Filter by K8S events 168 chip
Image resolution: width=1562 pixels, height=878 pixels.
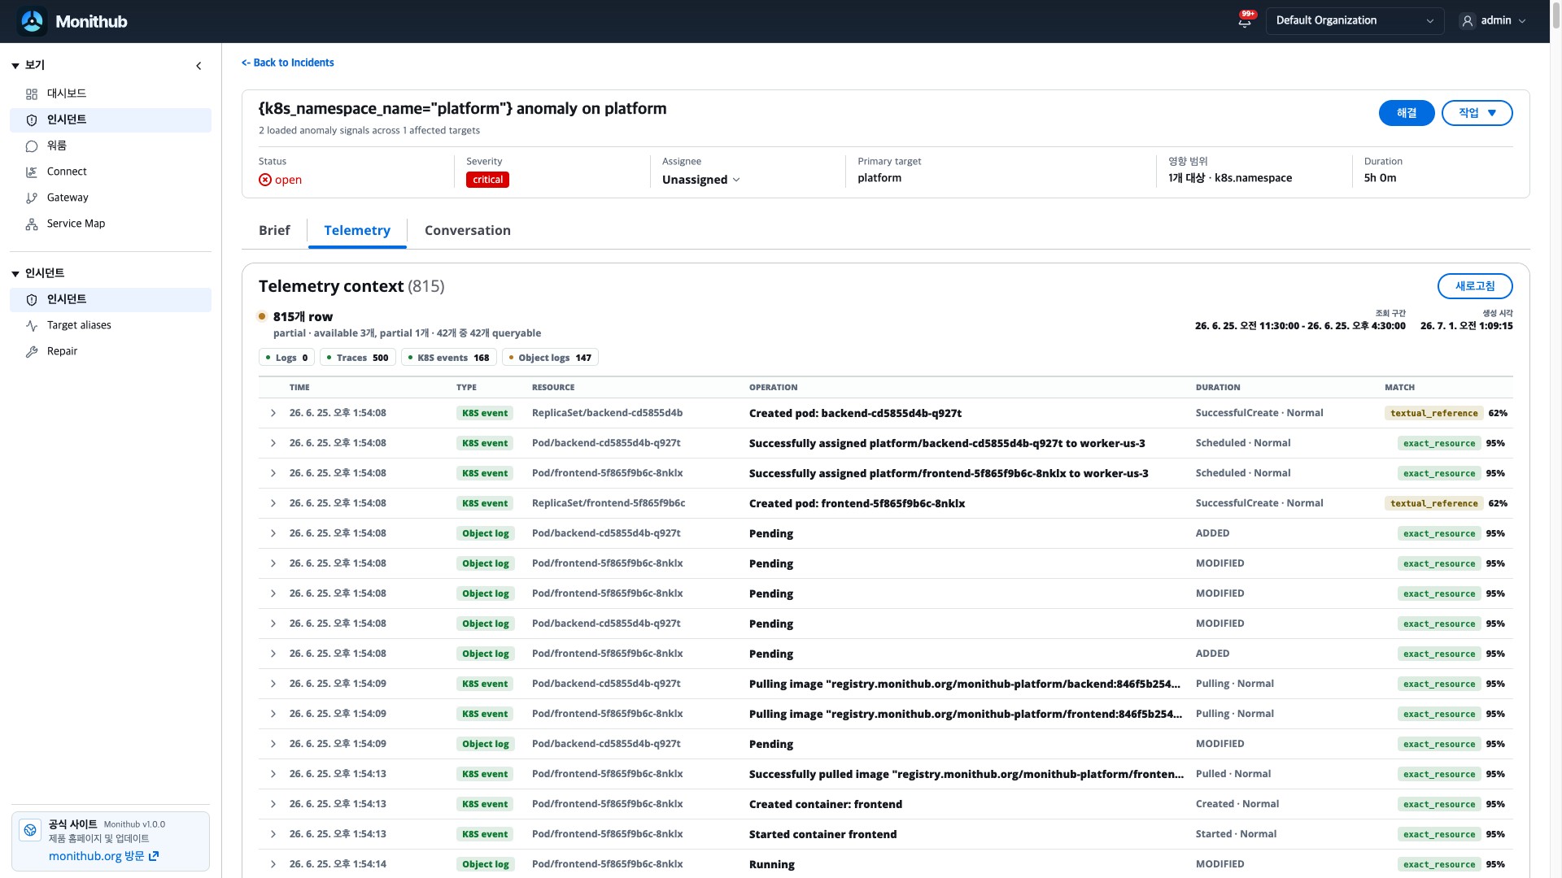point(448,358)
